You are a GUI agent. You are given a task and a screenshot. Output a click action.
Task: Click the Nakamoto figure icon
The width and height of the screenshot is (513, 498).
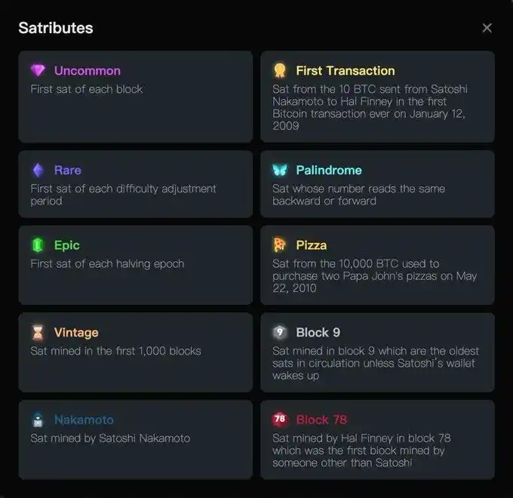click(x=38, y=420)
